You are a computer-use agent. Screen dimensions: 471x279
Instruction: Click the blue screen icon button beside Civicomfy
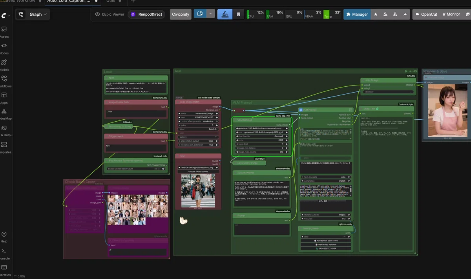pyautogui.click(x=200, y=14)
